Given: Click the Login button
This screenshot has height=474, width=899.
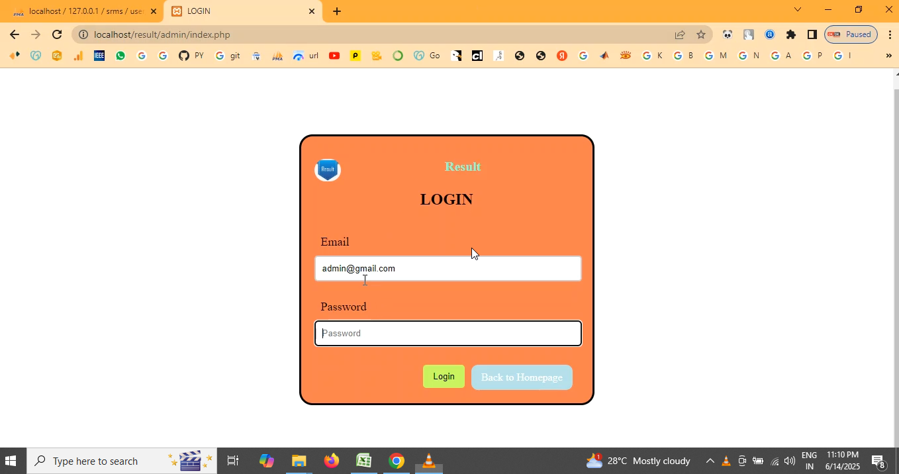Looking at the screenshot, I should pos(444,377).
